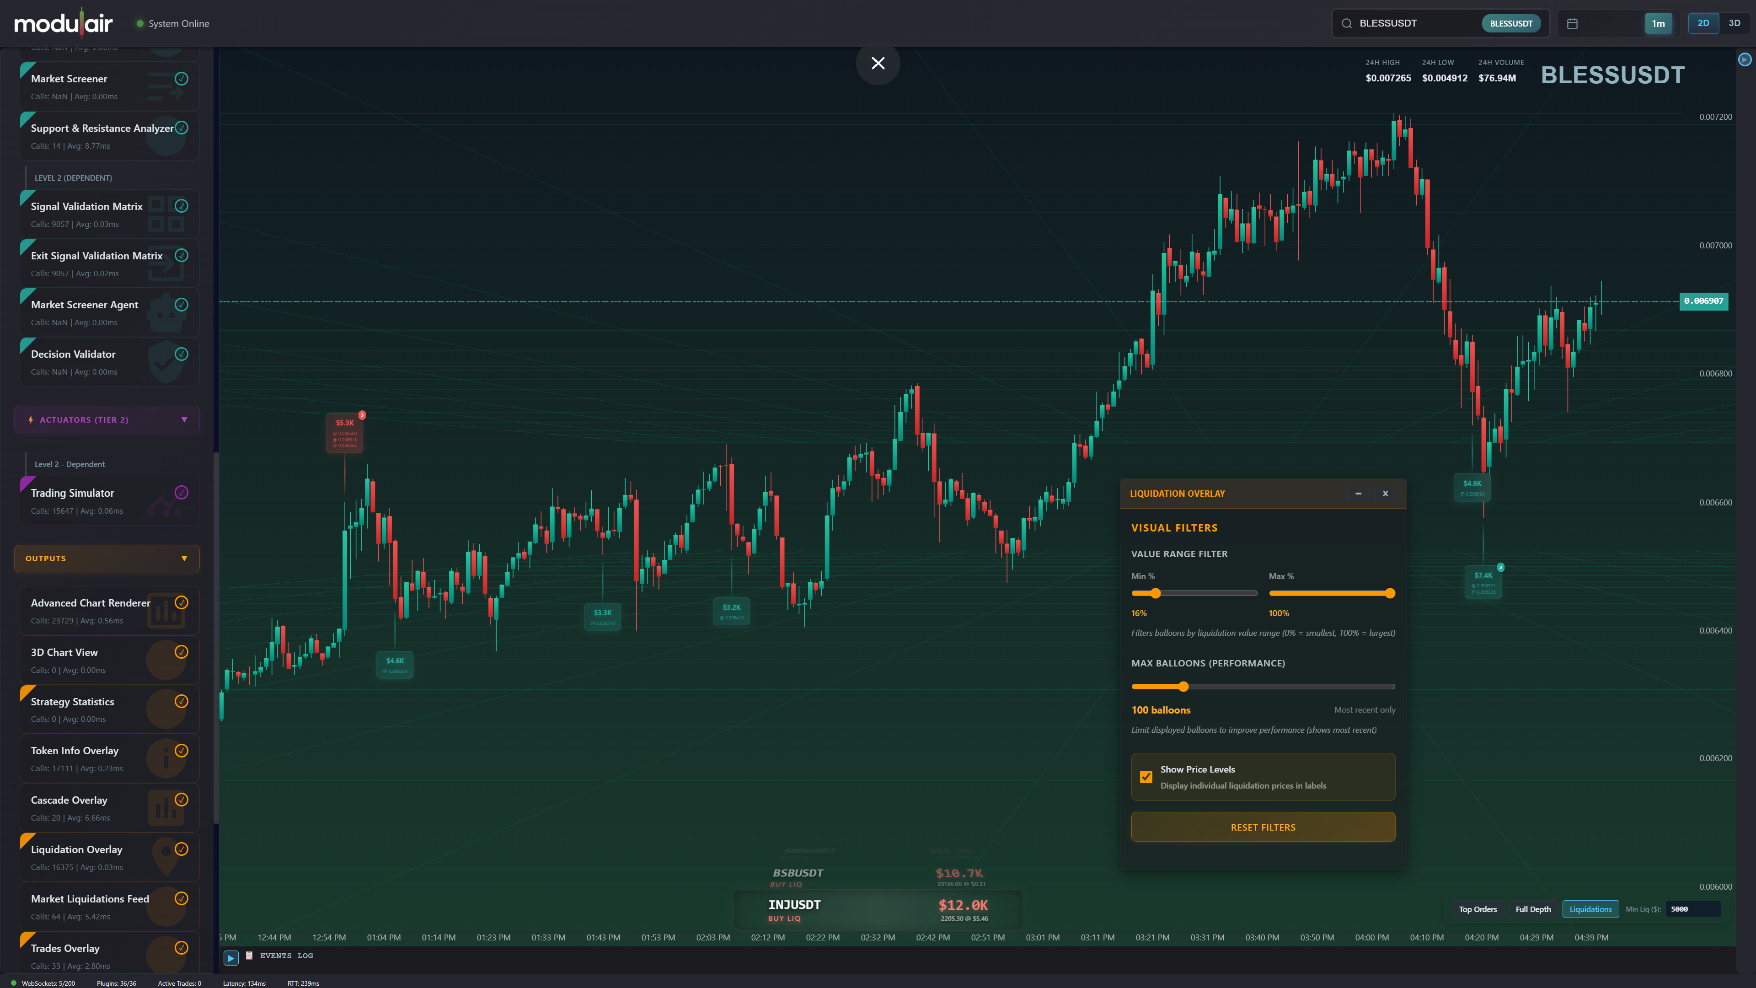This screenshot has width=1756, height=988.
Task: Toggle the Signal Validation Matrix checkmark
Action: (182, 206)
